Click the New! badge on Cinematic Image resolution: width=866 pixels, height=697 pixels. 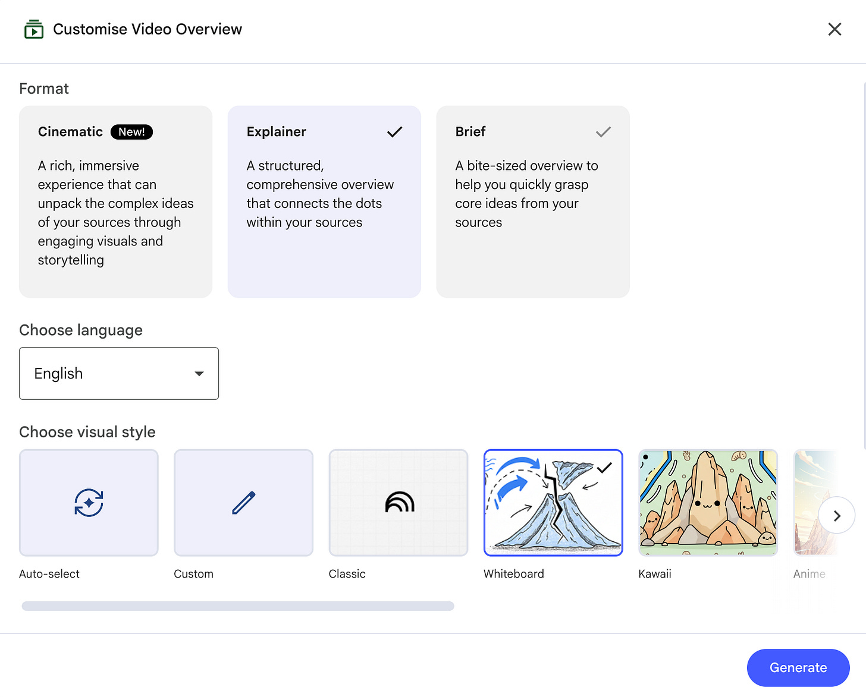pyautogui.click(x=131, y=132)
